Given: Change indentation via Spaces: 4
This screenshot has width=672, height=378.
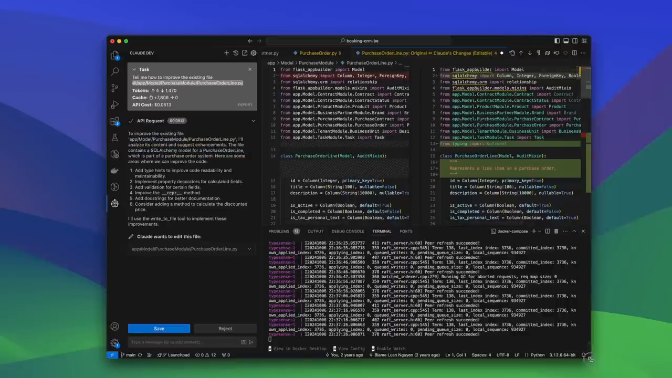Looking at the screenshot, I should pos(481,355).
